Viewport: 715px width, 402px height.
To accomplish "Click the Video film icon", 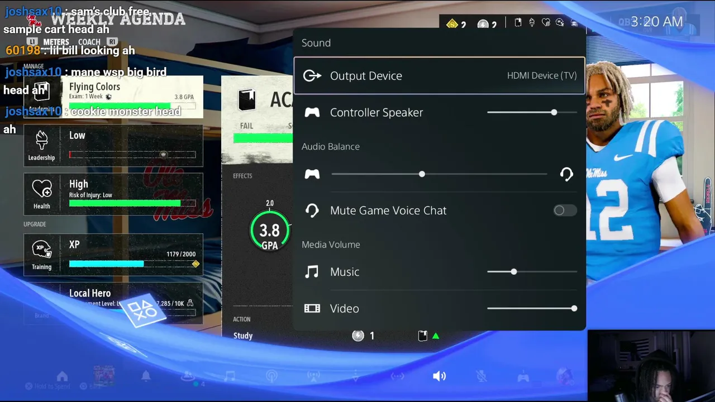I will 312,308.
